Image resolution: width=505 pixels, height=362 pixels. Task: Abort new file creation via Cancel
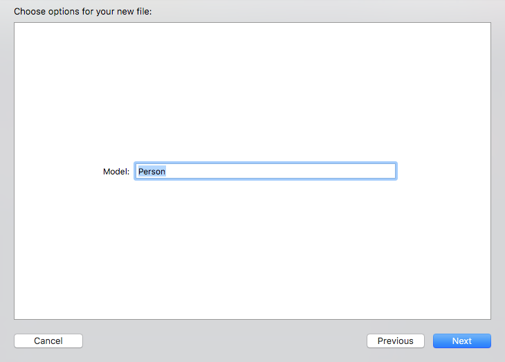48,341
